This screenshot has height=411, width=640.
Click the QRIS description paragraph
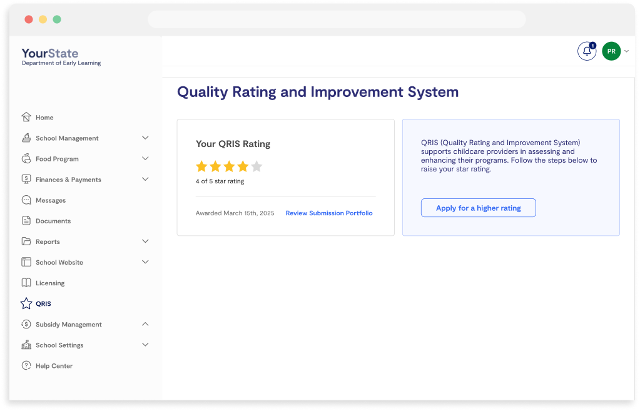click(x=509, y=156)
